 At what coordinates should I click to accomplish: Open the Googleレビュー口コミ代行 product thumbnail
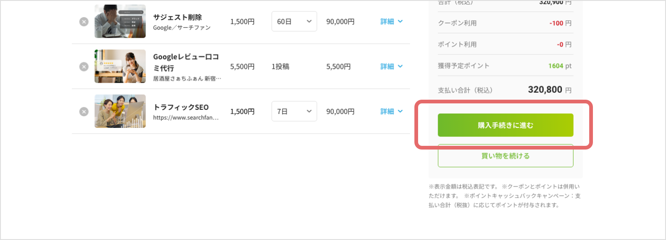(x=120, y=66)
